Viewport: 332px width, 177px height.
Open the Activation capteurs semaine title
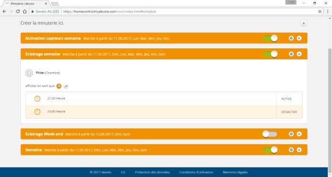pos(53,38)
